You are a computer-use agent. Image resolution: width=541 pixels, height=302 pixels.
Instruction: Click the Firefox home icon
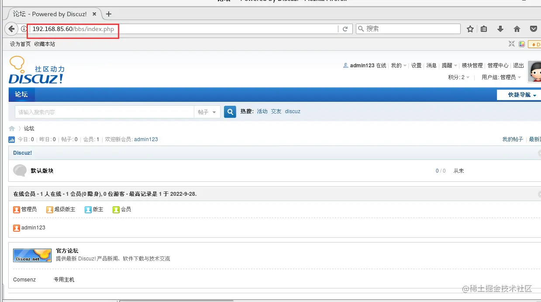coord(517,29)
